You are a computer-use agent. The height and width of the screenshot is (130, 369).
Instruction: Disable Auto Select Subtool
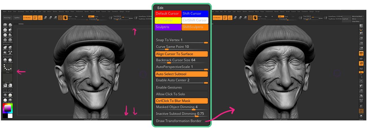(182, 74)
